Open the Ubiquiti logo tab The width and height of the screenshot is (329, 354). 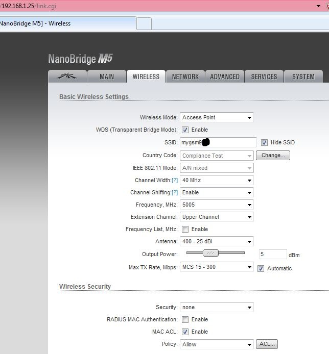tap(67, 77)
